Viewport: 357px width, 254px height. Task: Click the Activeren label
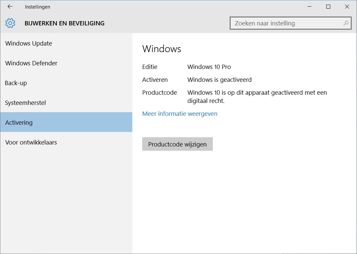point(155,79)
